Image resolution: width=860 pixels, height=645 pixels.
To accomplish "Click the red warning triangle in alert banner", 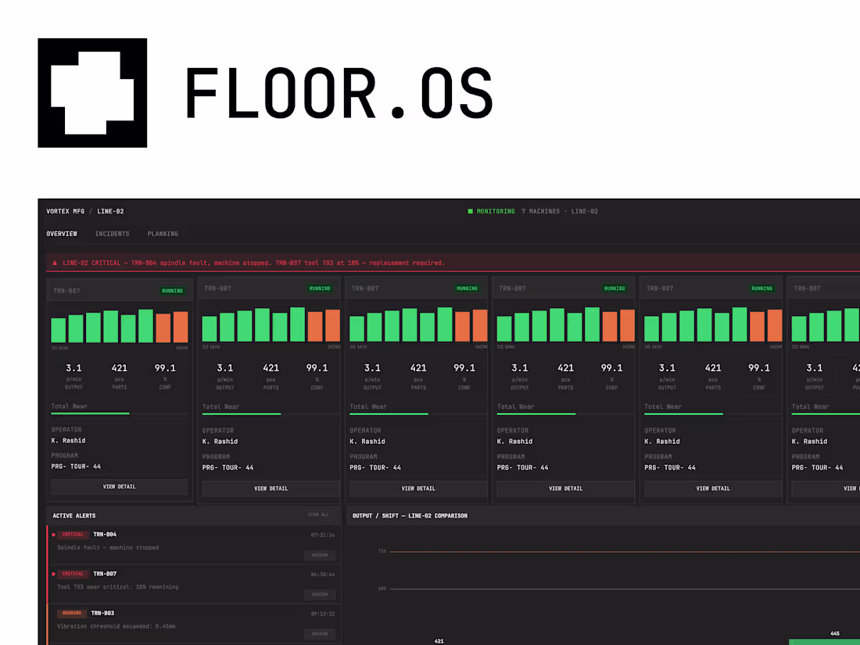I will (x=55, y=263).
